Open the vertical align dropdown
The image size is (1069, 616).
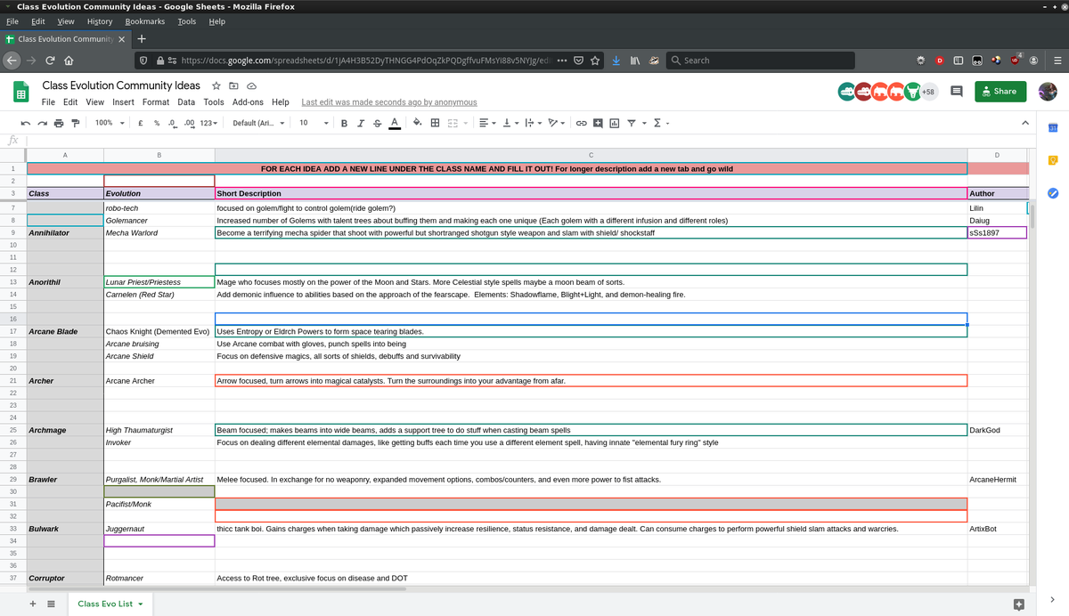tap(510, 123)
